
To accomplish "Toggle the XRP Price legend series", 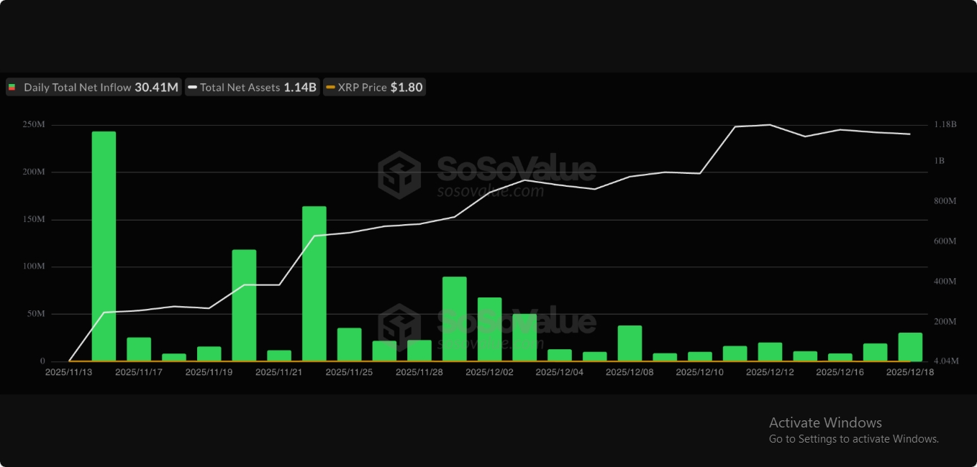I will (x=374, y=88).
